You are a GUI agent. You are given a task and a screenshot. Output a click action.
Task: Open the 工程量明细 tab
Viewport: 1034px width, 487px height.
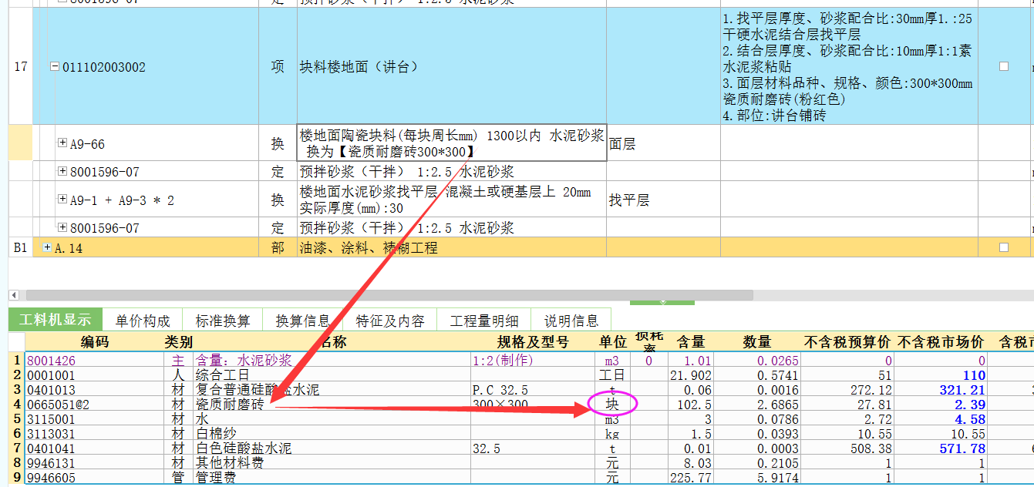(484, 321)
